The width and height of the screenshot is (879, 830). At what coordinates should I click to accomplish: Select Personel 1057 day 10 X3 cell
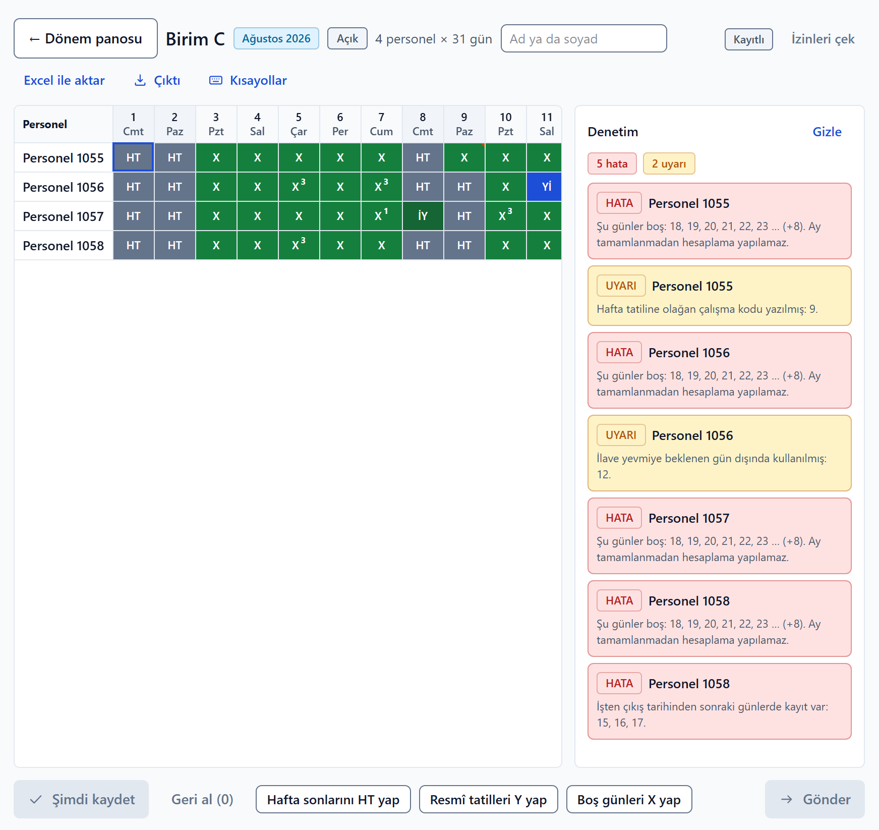[x=506, y=216]
